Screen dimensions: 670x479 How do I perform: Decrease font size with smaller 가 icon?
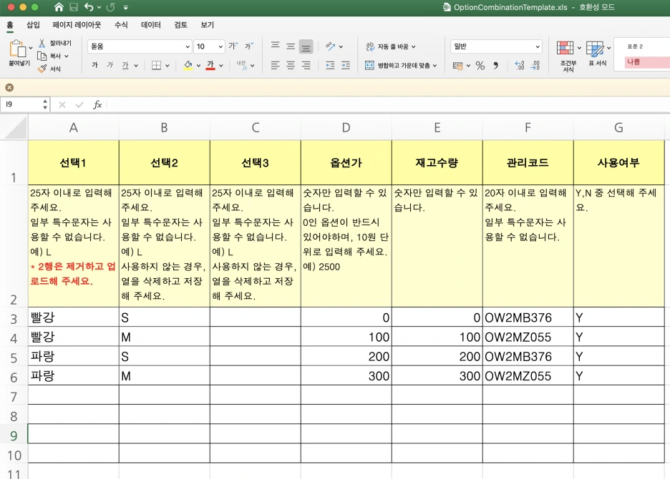click(248, 46)
